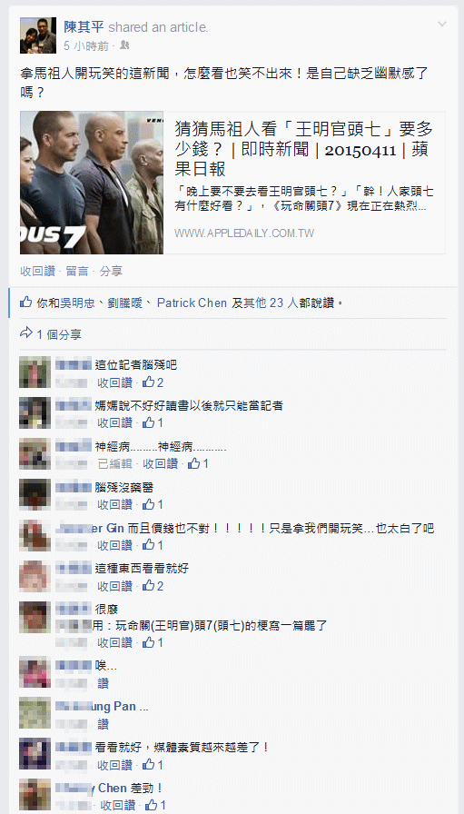
Task: Unlike the post via 收回讚 under article
Action: click(37, 271)
